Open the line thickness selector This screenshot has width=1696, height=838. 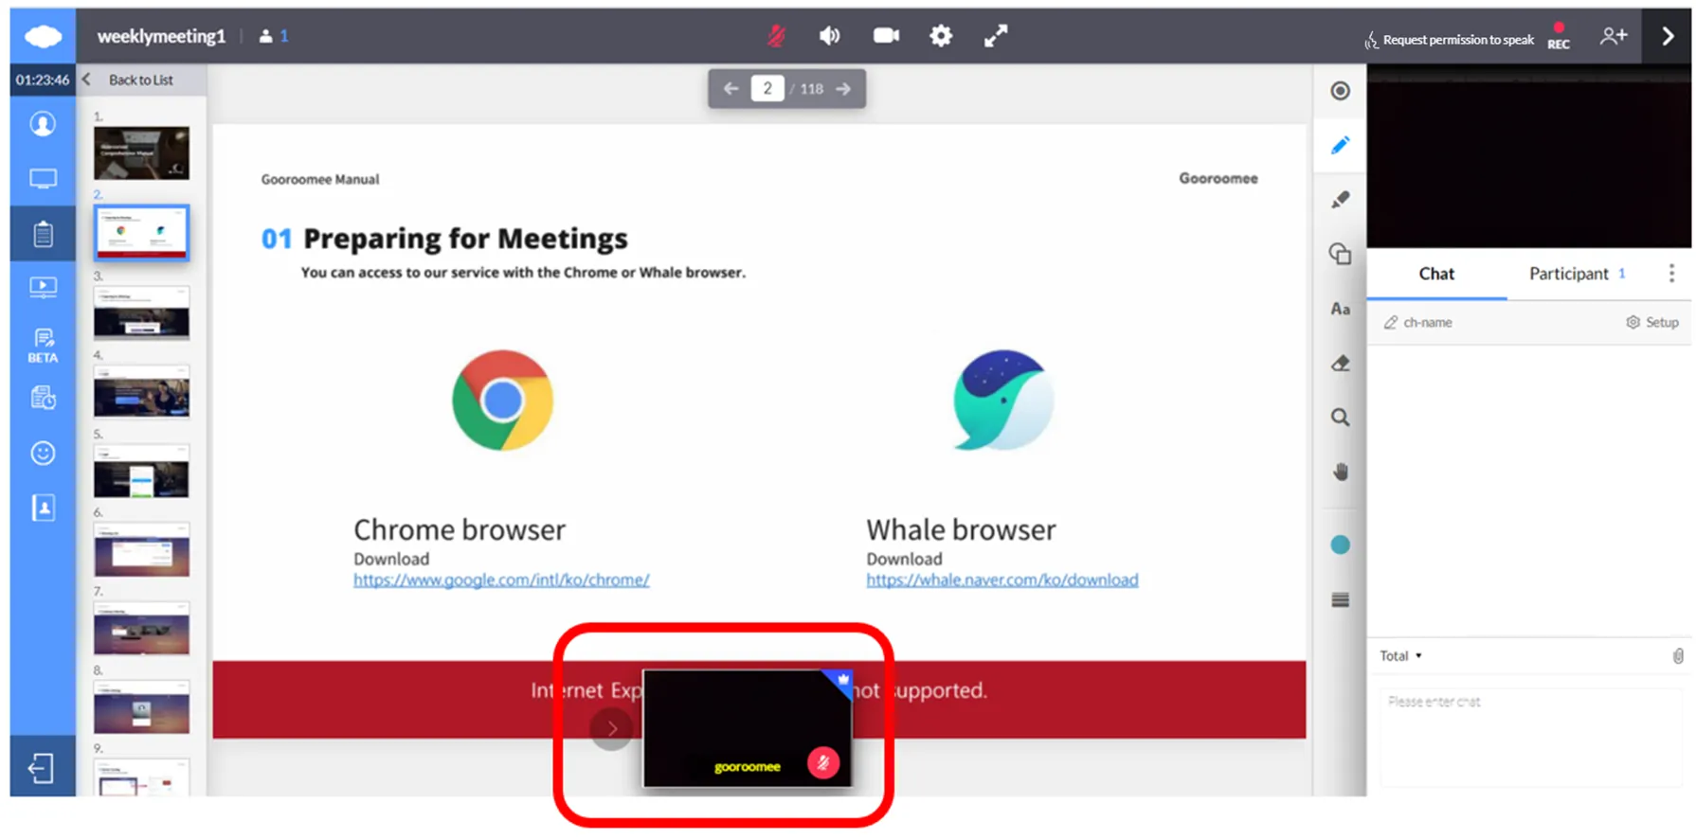pos(1340,599)
